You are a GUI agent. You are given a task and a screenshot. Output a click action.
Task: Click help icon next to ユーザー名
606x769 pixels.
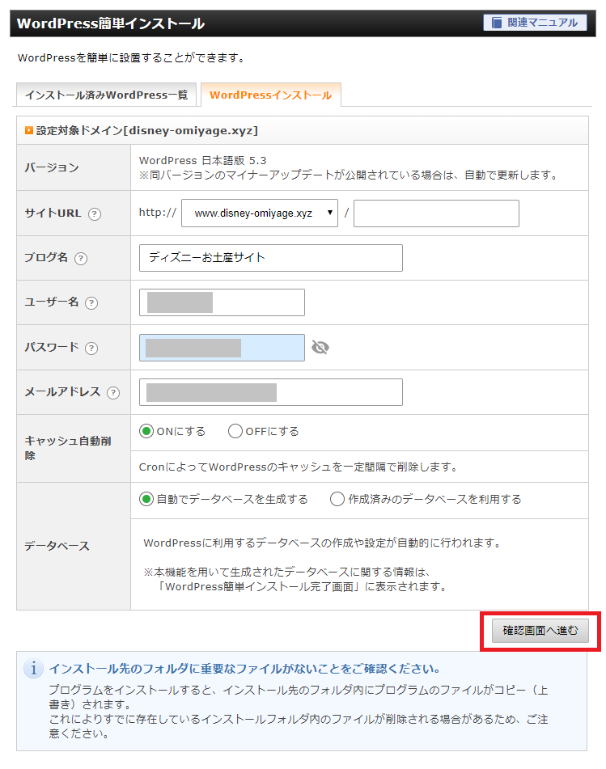pos(91,303)
